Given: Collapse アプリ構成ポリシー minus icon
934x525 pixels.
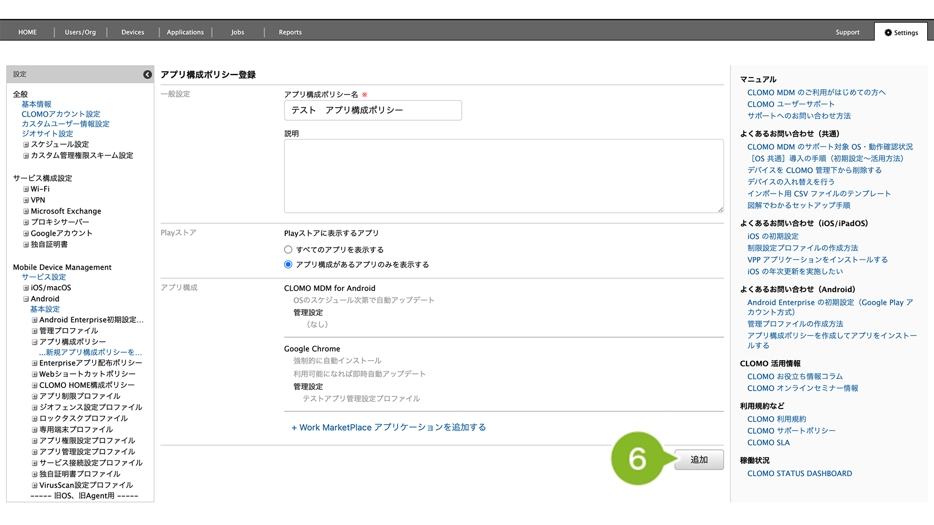Looking at the screenshot, I should coord(35,342).
